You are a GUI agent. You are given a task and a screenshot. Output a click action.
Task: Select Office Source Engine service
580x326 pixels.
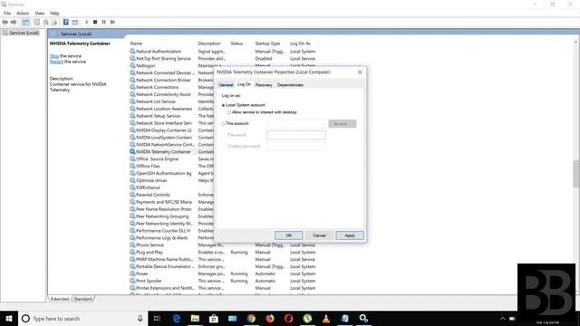(157, 159)
